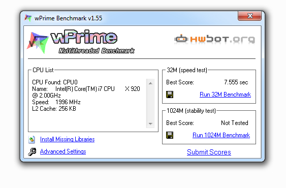This screenshot has height=188, width=286.
Task: Run the 32M Benchmark
Action: 225,95
